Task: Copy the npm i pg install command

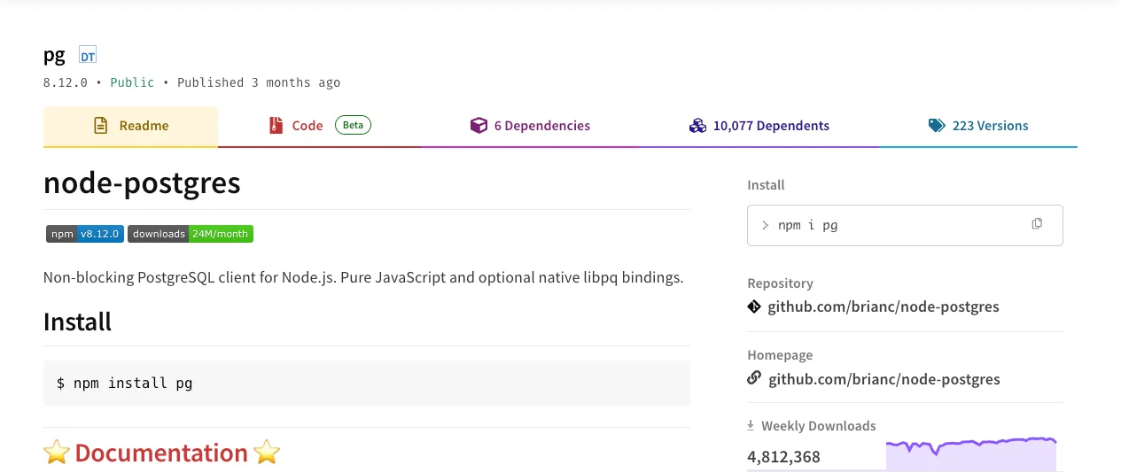Action: [1037, 224]
